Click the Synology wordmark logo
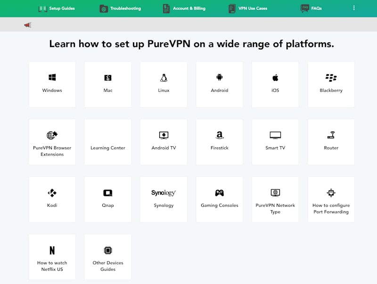Viewport: 377px width, 284px height. (x=164, y=193)
